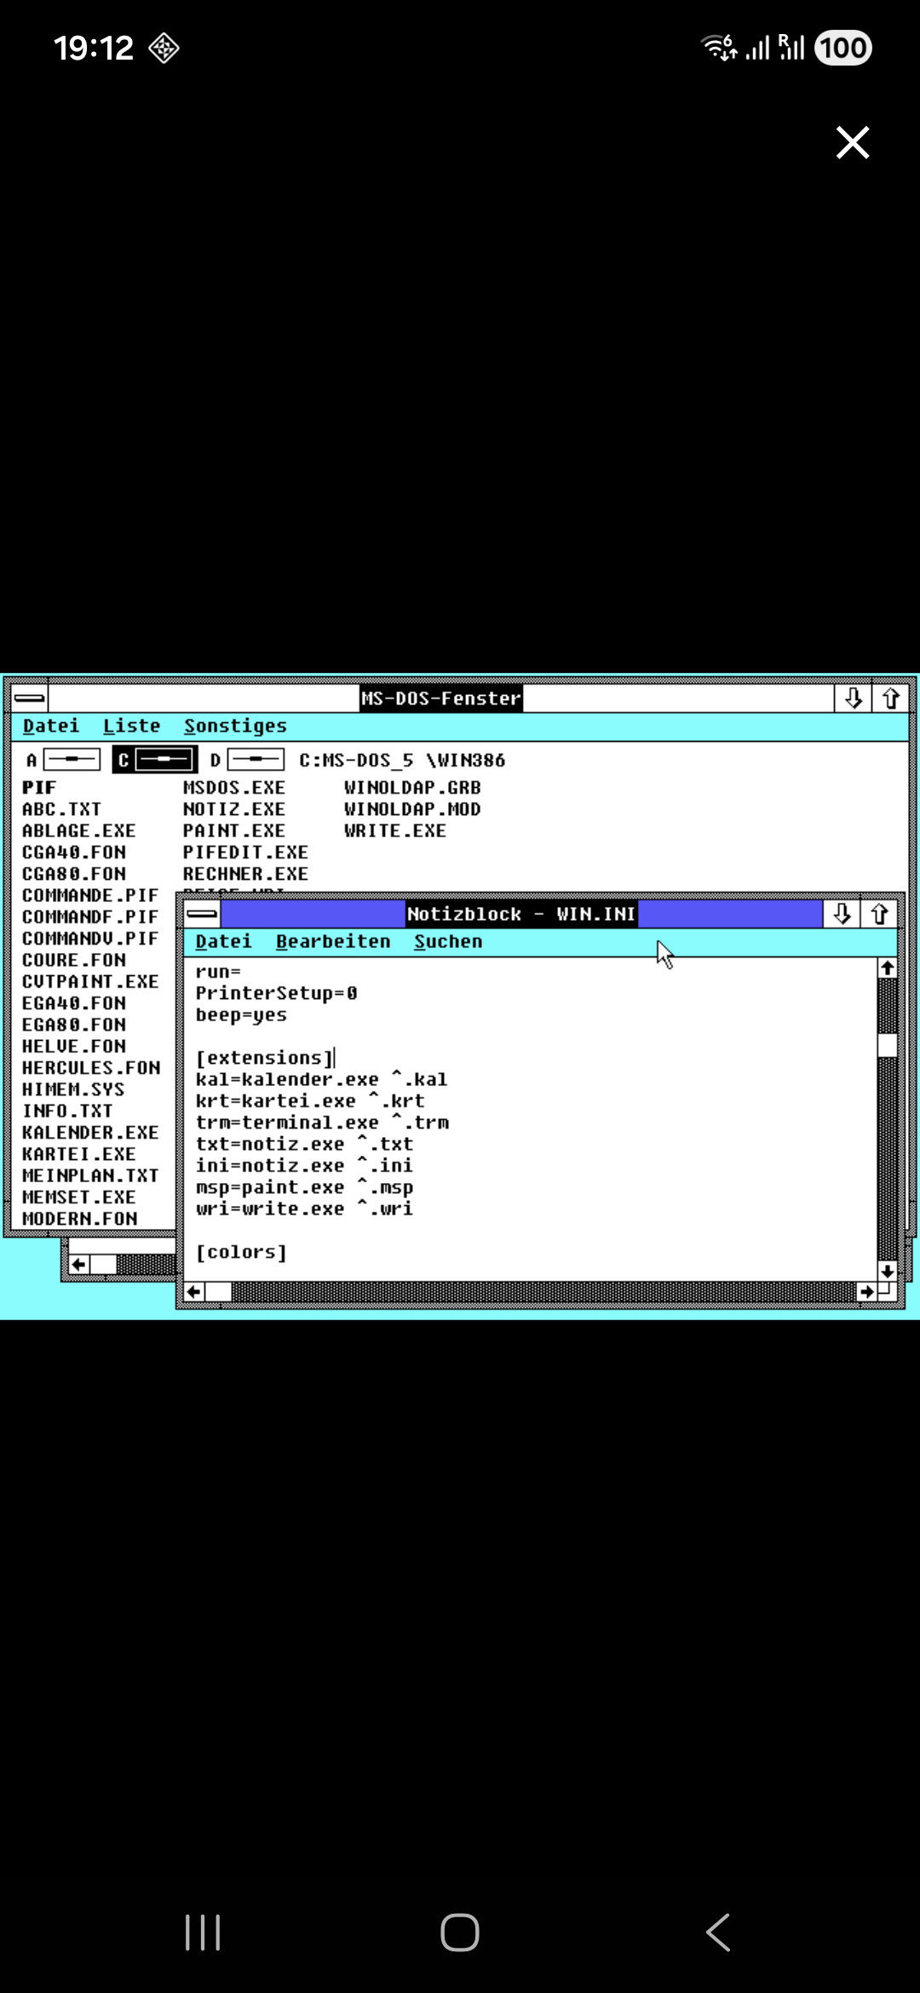Tap Android home navigation button
The image size is (920, 1993).
tap(460, 1932)
